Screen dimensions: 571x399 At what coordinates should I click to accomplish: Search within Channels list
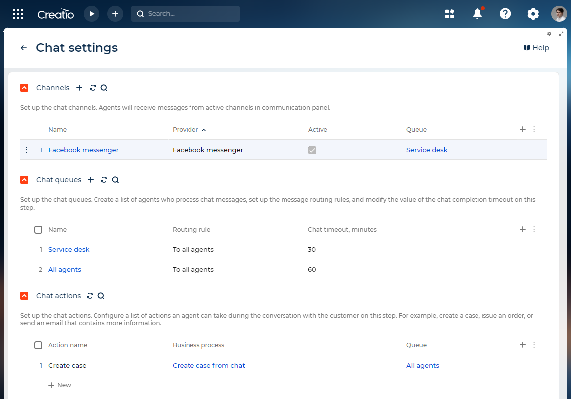point(104,88)
